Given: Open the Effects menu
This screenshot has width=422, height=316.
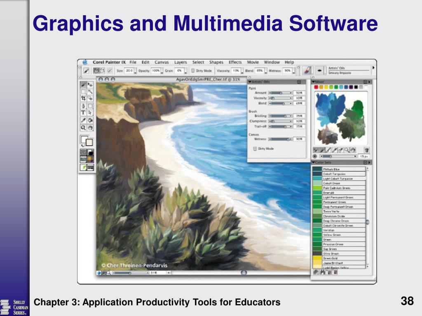Looking at the screenshot, I should [235, 62].
